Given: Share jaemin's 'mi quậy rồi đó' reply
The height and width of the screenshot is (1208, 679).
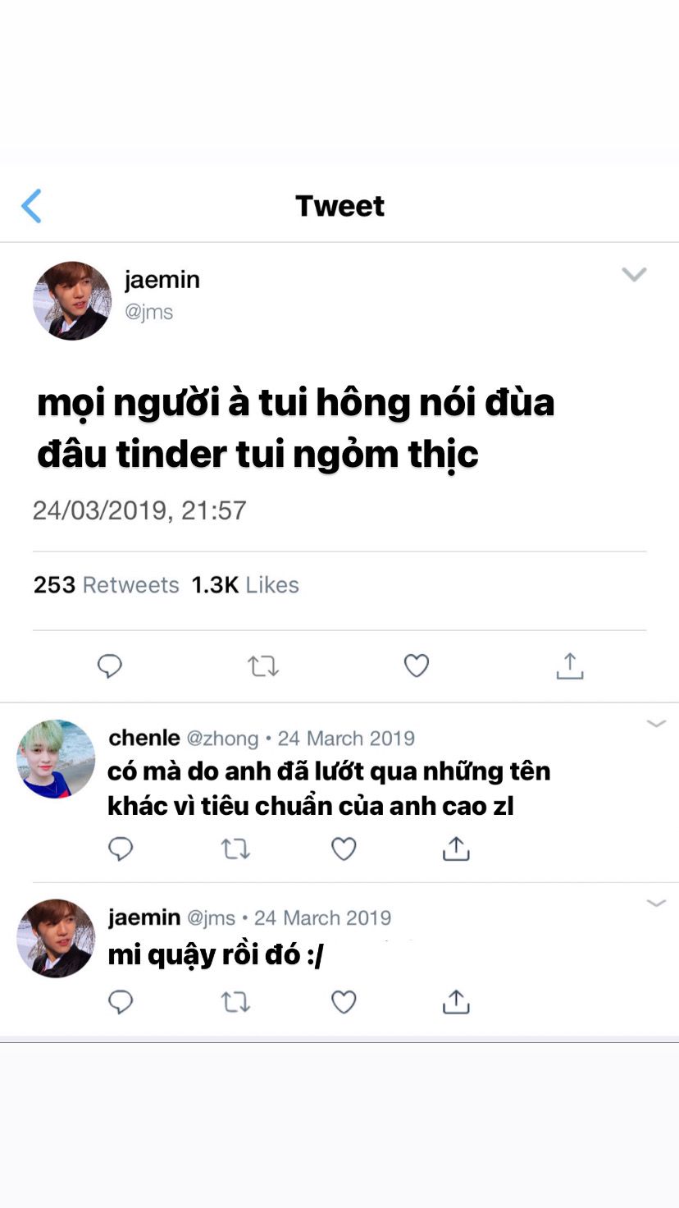Looking at the screenshot, I should [456, 1002].
